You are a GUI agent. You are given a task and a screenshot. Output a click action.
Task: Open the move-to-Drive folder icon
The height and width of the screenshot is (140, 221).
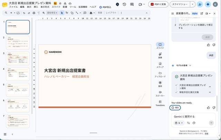click(65, 3)
